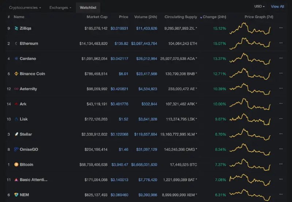Click the Zilliqa coin logo icon
292x202 pixels.
click(x=16, y=29)
